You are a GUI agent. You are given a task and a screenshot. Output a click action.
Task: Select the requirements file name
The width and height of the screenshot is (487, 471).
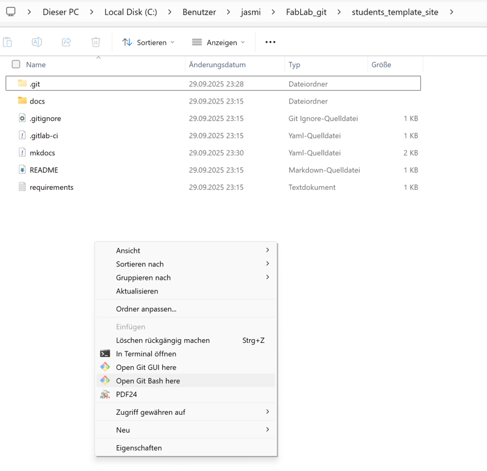click(52, 187)
